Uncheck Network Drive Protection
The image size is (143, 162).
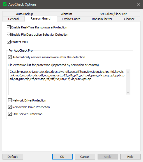(x=10, y=100)
